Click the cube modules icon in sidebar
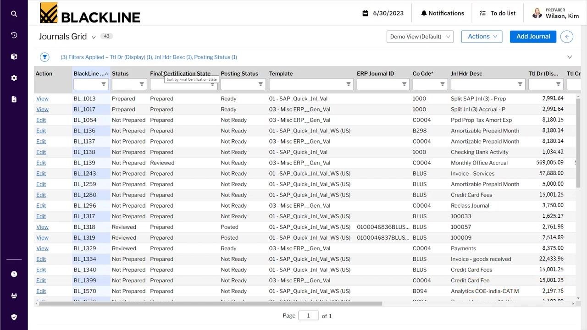Image resolution: width=587 pixels, height=330 pixels. click(x=14, y=56)
